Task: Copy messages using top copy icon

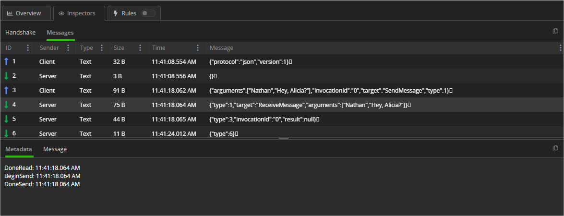Action: [x=555, y=31]
